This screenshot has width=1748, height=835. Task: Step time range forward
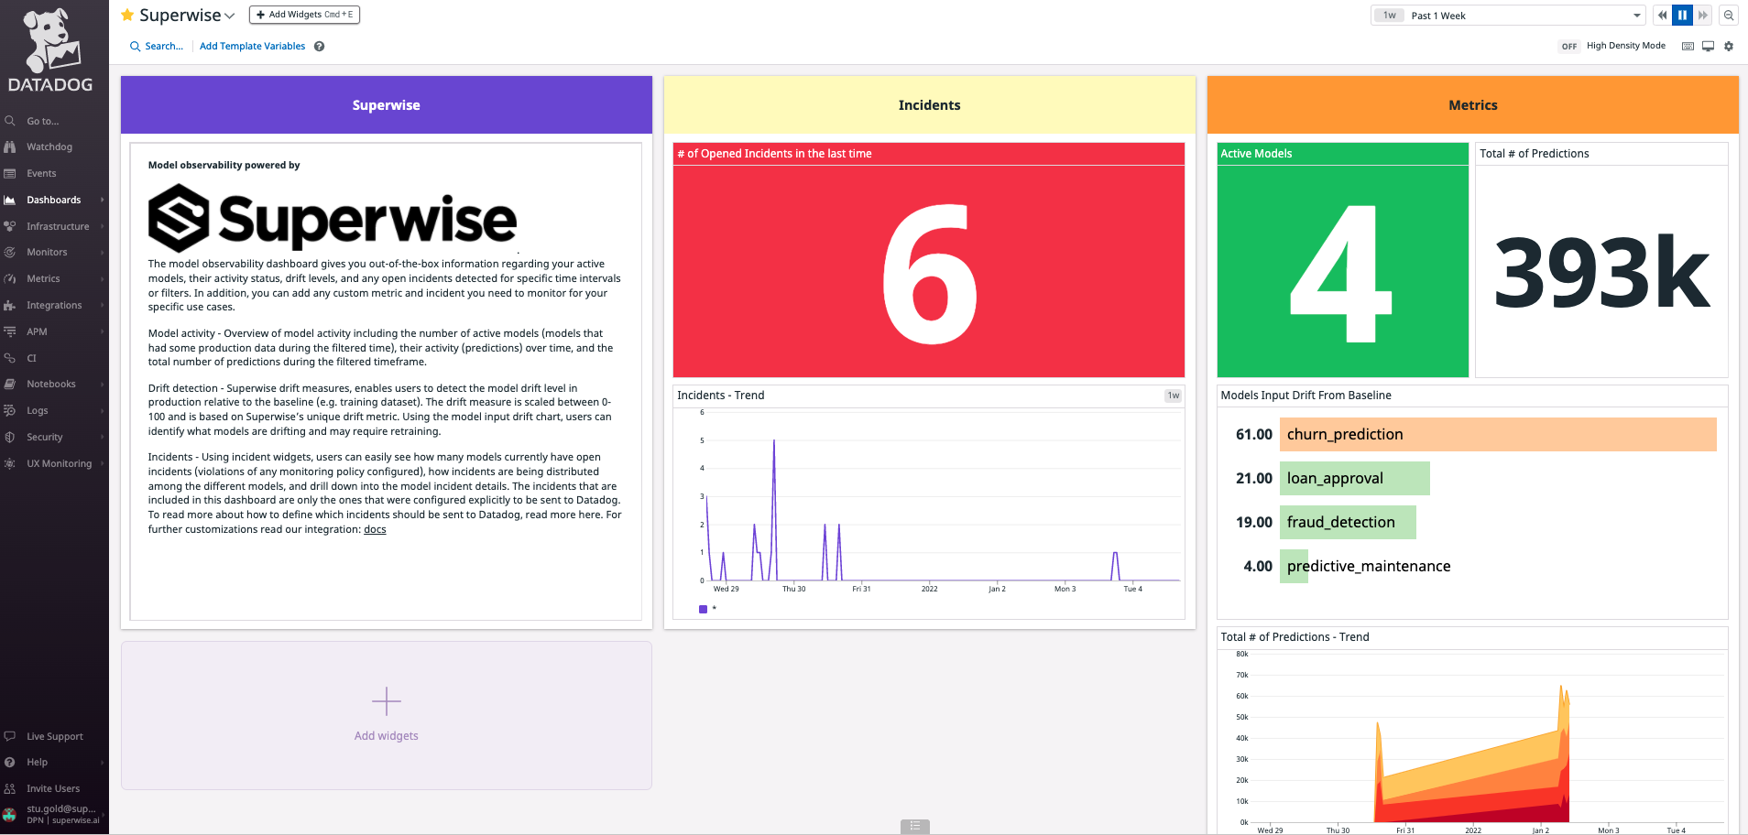pos(1702,16)
